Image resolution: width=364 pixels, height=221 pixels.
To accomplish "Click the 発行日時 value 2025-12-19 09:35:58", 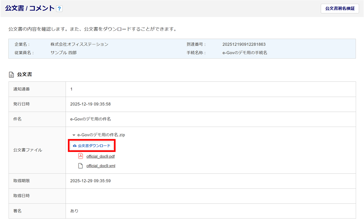I will tap(90, 104).
